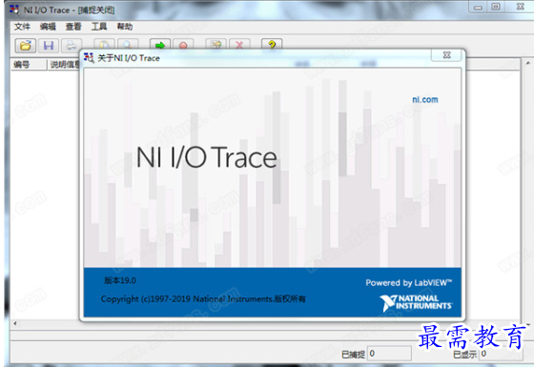Open the 帮助 menu
534x367 pixels.
125,27
